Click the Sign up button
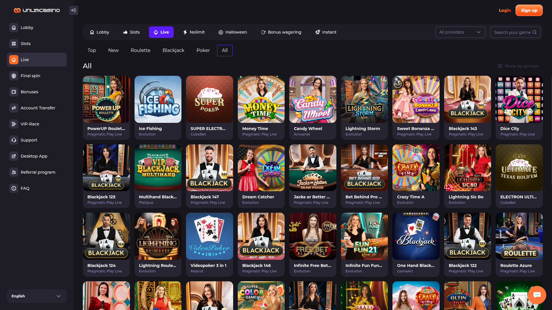Screen dimensions: 552x310 pyautogui.click(x=529, y=10)
